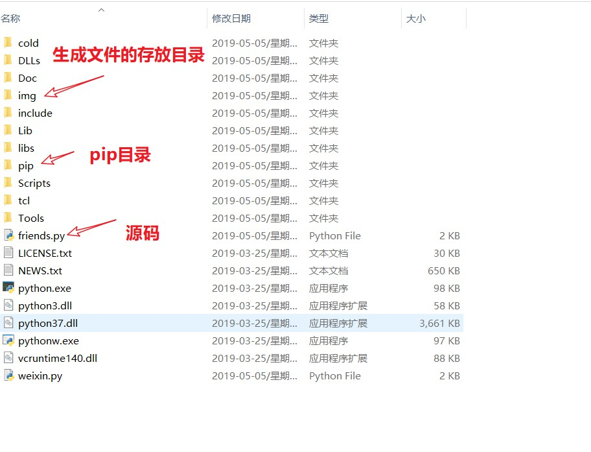Click the vcruntime140.dll file icon
Image resolution: width=591 pixels, height=452 pixels.
8,358
